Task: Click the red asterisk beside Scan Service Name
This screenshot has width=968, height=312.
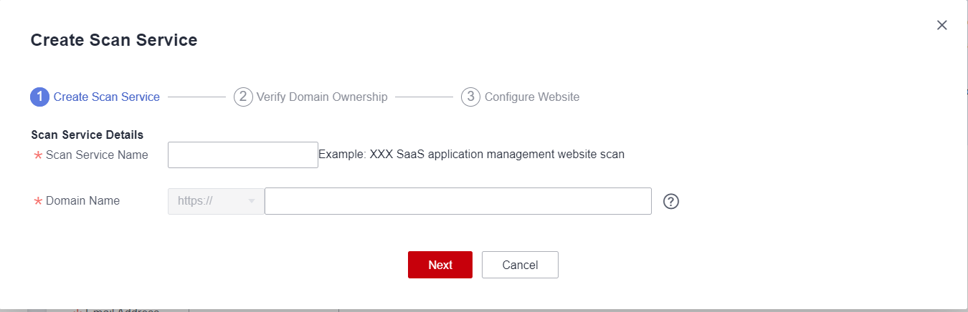Action: (x=38, y=155)
